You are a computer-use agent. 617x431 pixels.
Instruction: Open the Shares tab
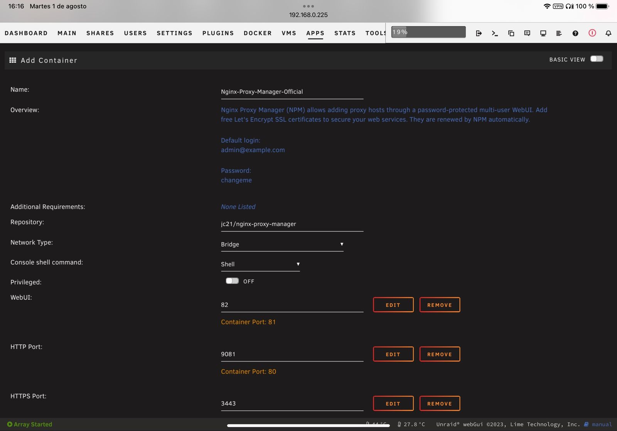coord(100,33)
